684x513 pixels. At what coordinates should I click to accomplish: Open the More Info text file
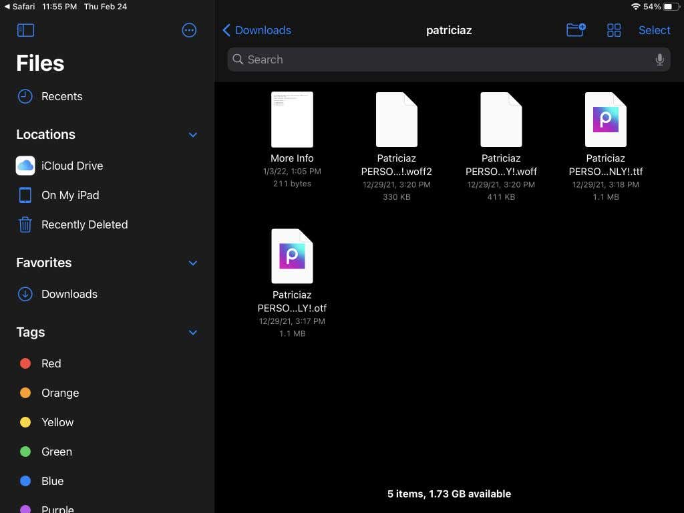click(x=292, y=119)
